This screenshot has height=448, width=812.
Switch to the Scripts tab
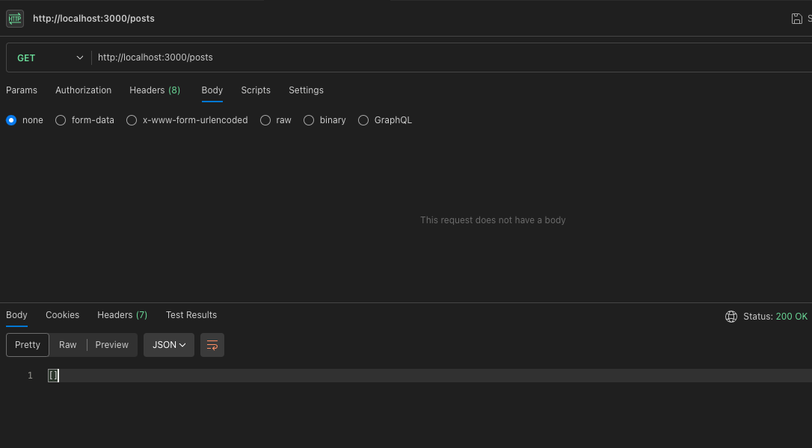[256, 90]
